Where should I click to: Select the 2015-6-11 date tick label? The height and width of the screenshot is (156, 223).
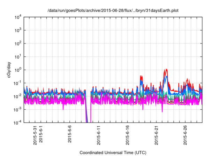[x=98, y=134]
